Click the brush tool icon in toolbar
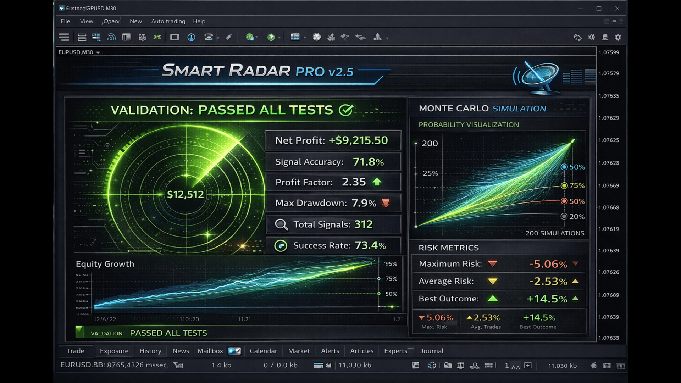This screenshot has height=383, width=681. point(229,37)
